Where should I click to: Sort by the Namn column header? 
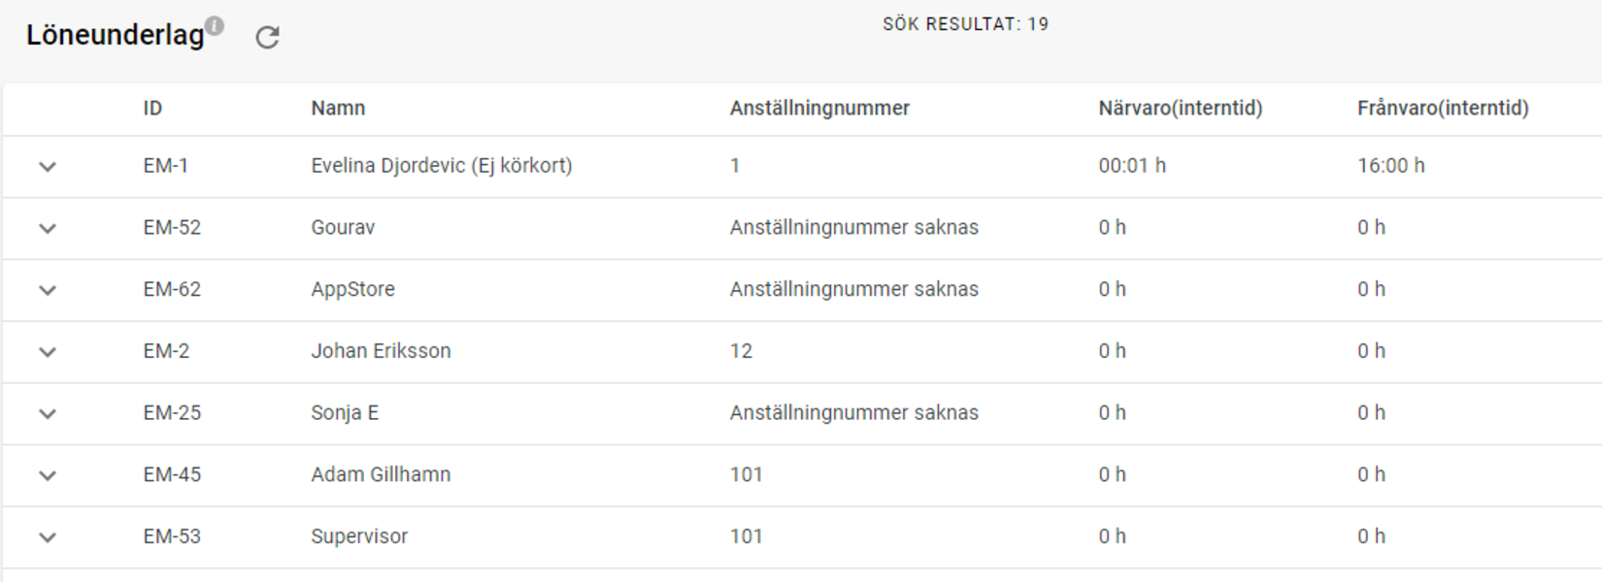point(338,108)
